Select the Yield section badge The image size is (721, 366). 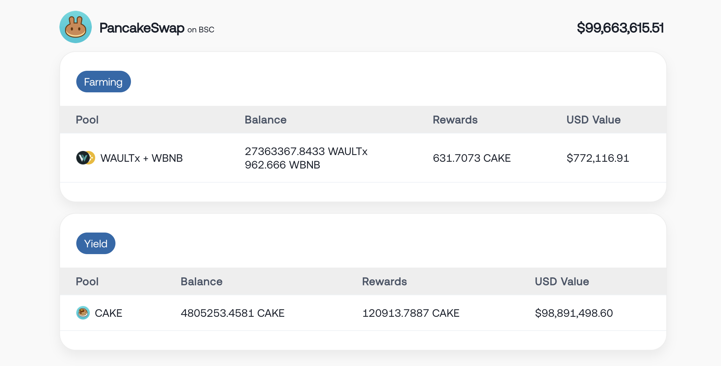[96, 243]
